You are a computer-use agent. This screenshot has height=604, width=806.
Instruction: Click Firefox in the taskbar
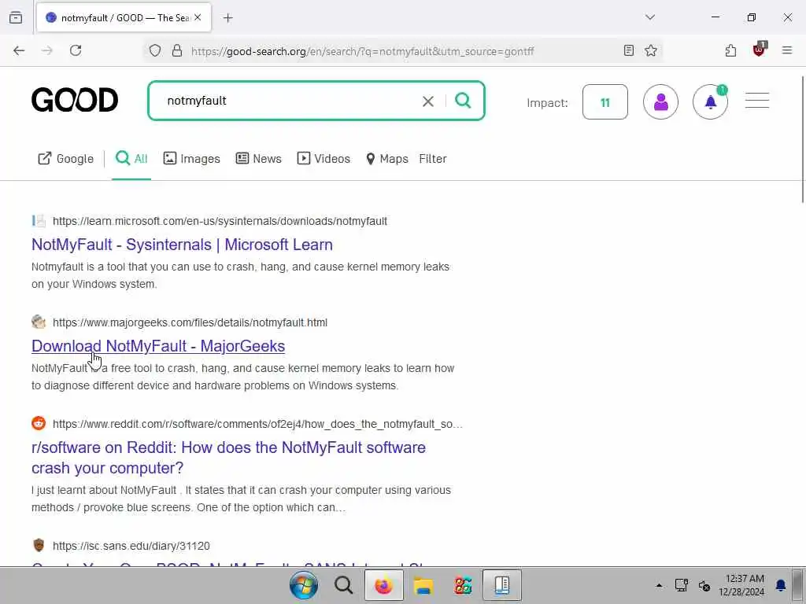tap(383, 585)
